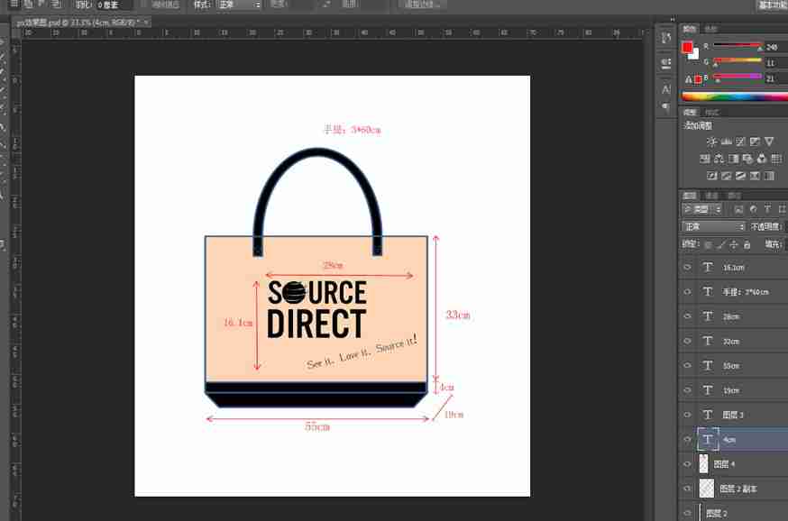Filter layers by type layer kind

point(767,209)
